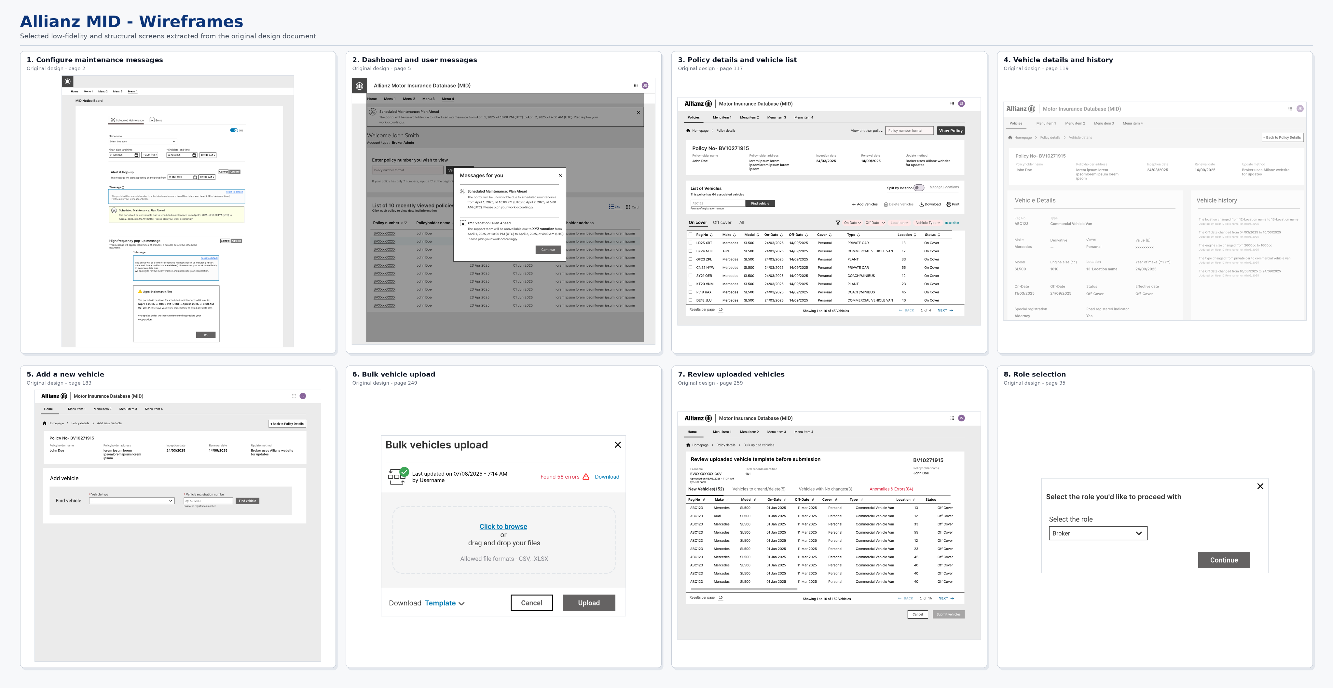
Task: Click the home icon beside Homepage in Policy details
Action: [688, 131]
